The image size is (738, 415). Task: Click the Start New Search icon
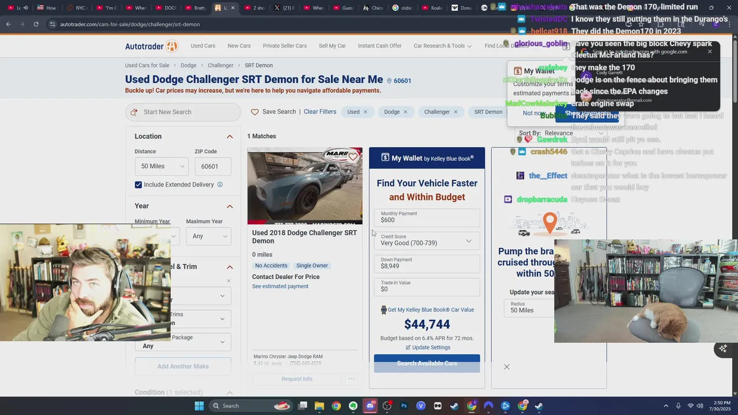pyautogui.click(x=134, y=112)
